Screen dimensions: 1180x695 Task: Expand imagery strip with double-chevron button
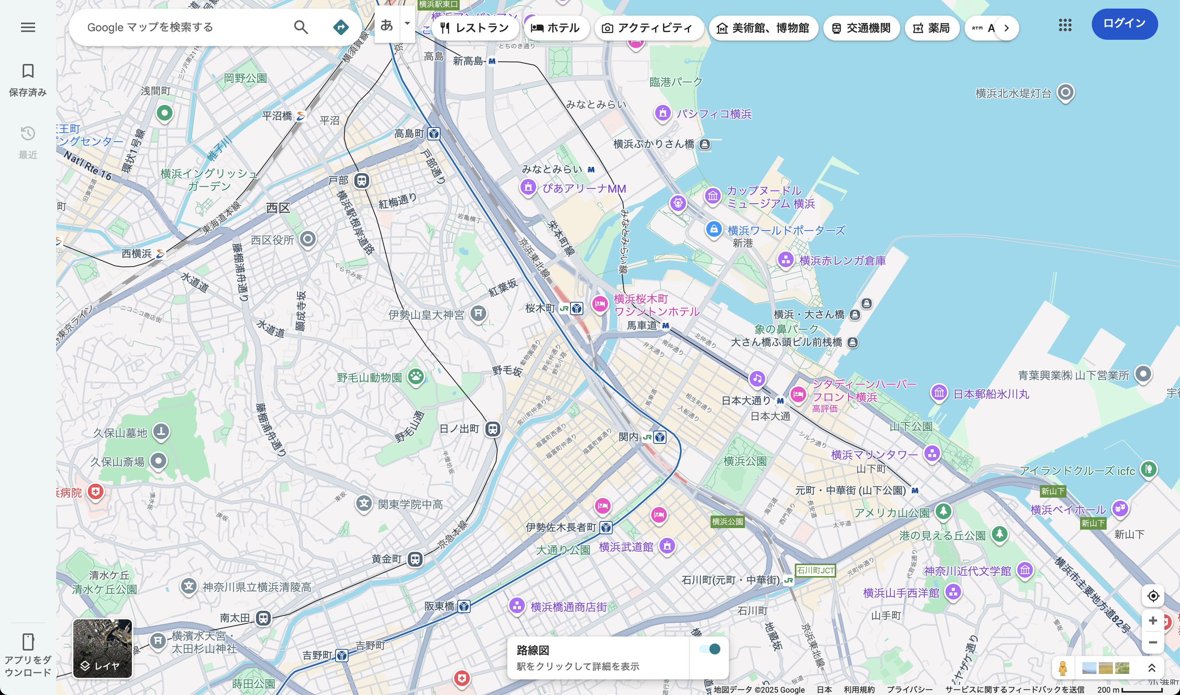coord(1152,668)
